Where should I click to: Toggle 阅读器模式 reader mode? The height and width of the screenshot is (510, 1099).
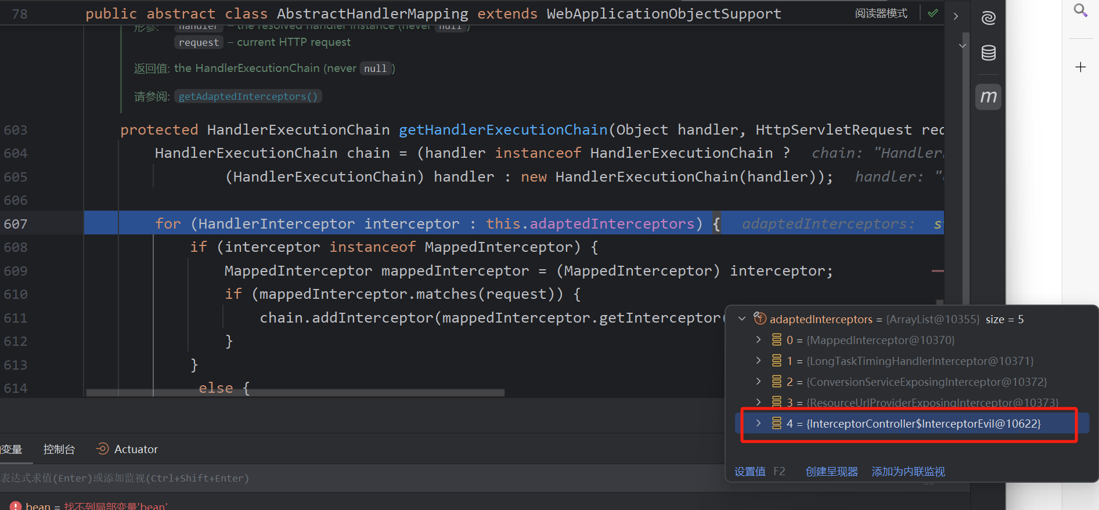[x=881, y=13]
